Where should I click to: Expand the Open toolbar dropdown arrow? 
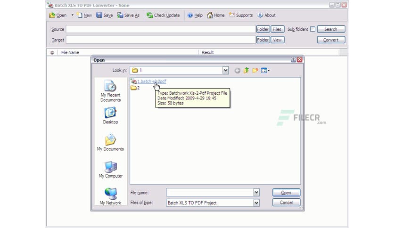pos(73,16)
